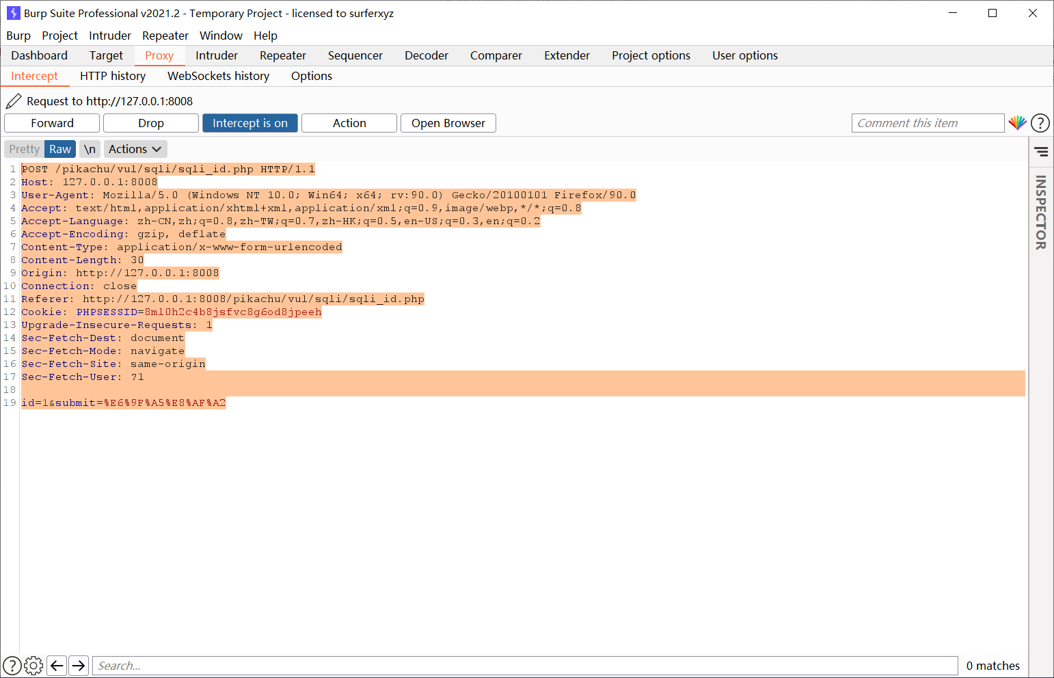
Task: Open the Repeater menu in menu bar
Action: (x=165, y=36)
